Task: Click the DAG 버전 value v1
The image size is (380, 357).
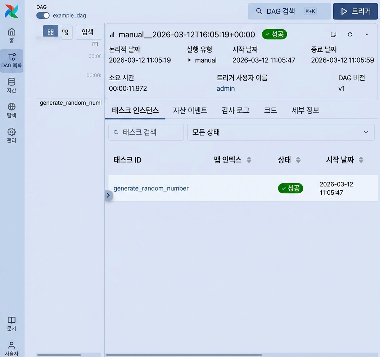Action: click(x=341, y=89)
